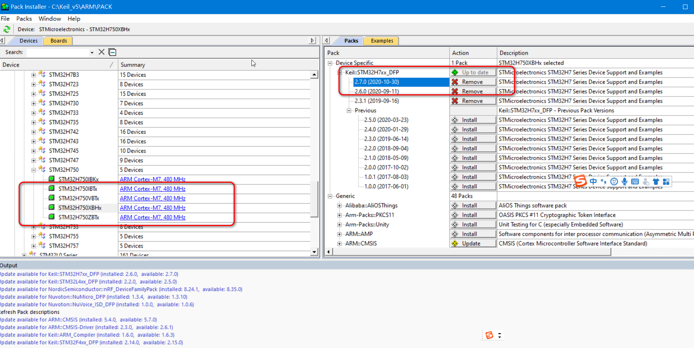
Task: Remove pack version 2.7.0
Action: [x=473, y=82]
